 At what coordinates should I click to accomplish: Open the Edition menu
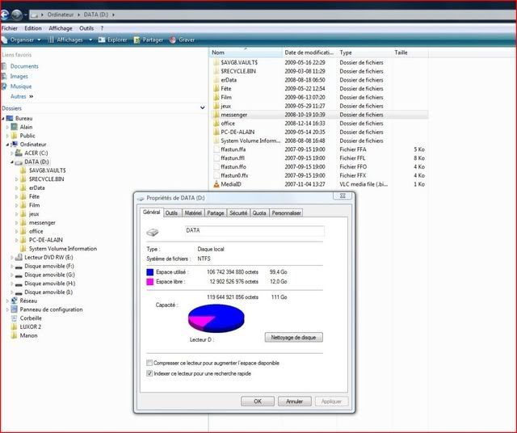click(33, 28)
